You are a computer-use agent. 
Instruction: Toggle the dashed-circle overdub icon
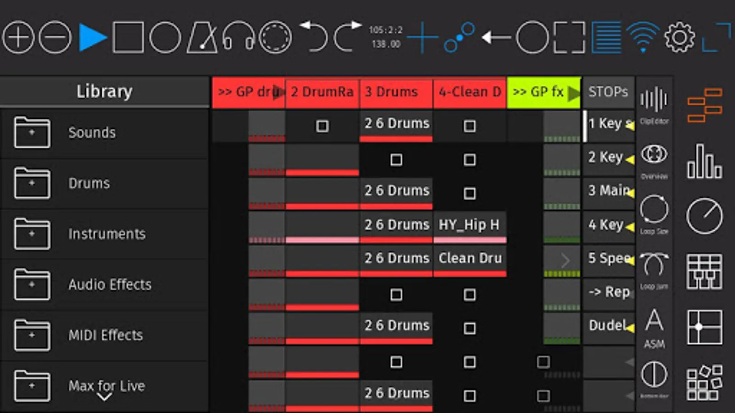[x=275, y=37]
